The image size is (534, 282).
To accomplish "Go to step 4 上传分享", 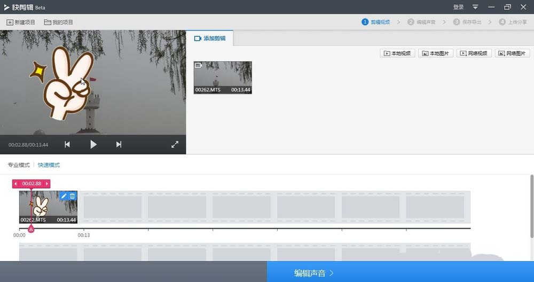I will 513,22.
